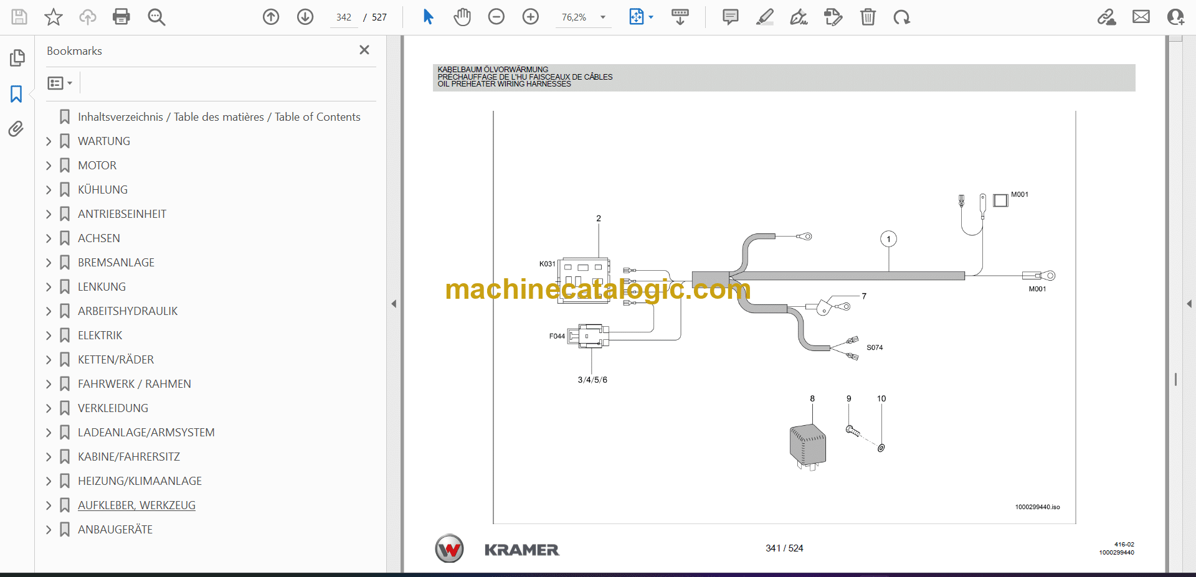The width and height of the screenshot is (1196, 577).
Task: Expand the WARTUNG bookmark
Action: (49, 141)
